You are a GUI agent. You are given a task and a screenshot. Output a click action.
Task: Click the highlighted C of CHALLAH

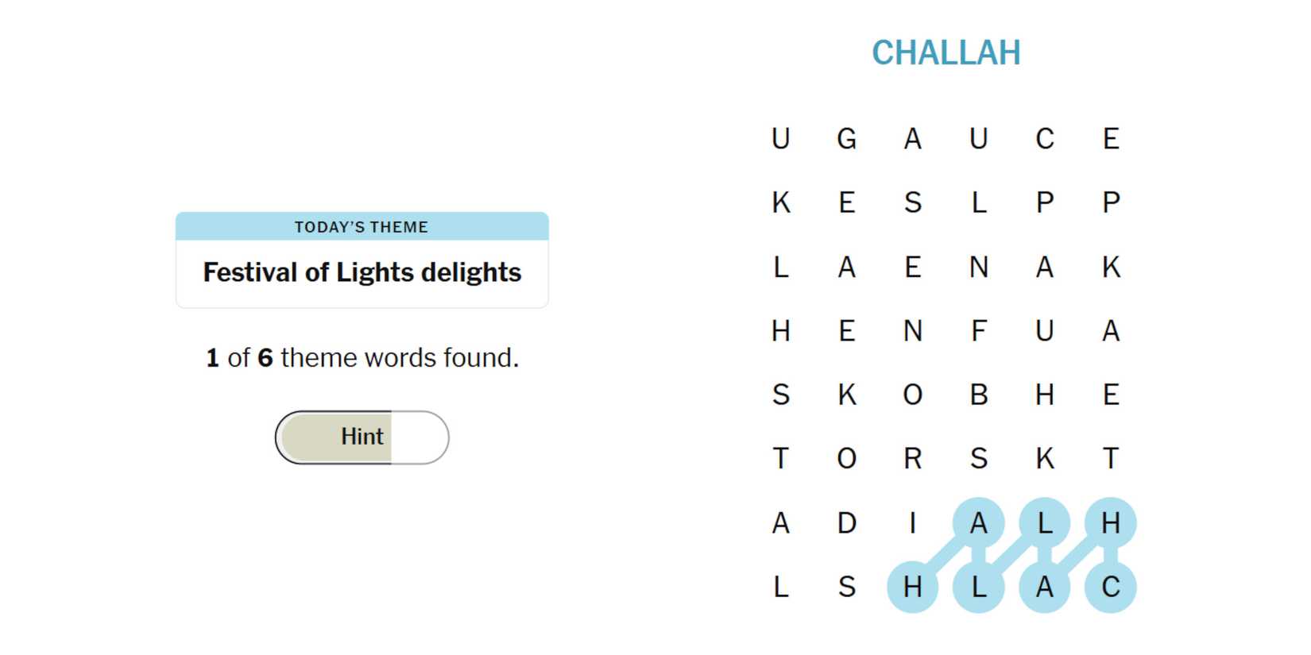[1111, 588]
